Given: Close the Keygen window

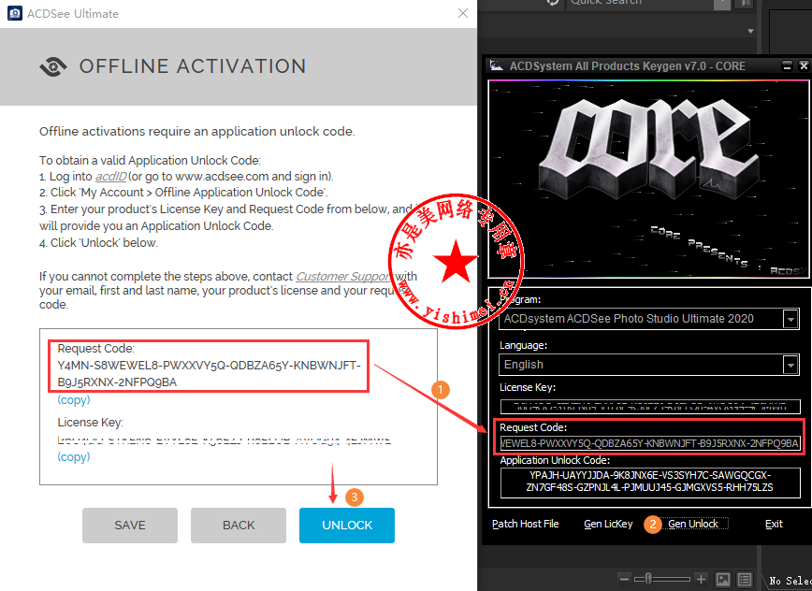Looking at the screenshot, I should point(804,65).
